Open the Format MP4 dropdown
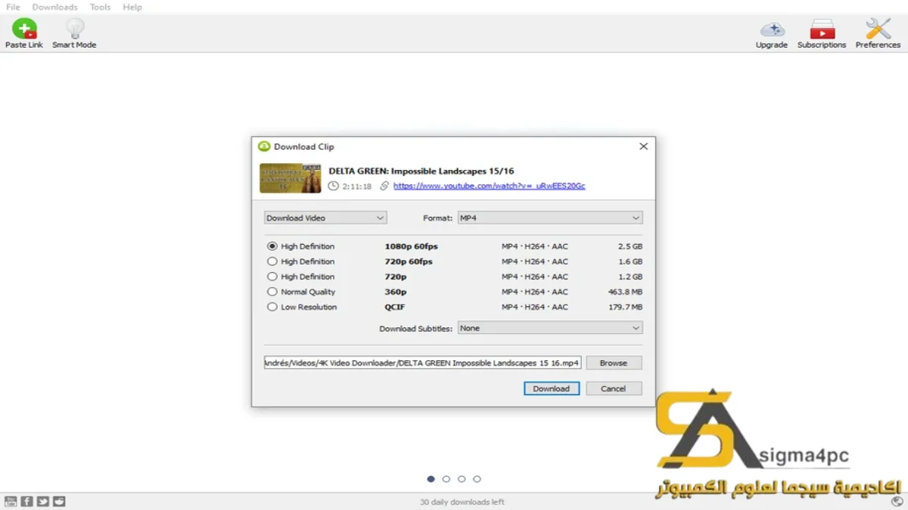908x510 pixels. click(x=550, y=218)
